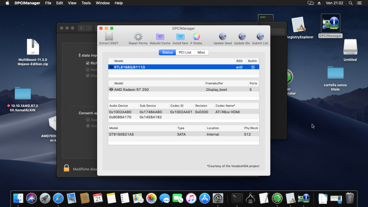
Task: Open the Clover Configurator icon in the Dock
Action: pos(277,198)
